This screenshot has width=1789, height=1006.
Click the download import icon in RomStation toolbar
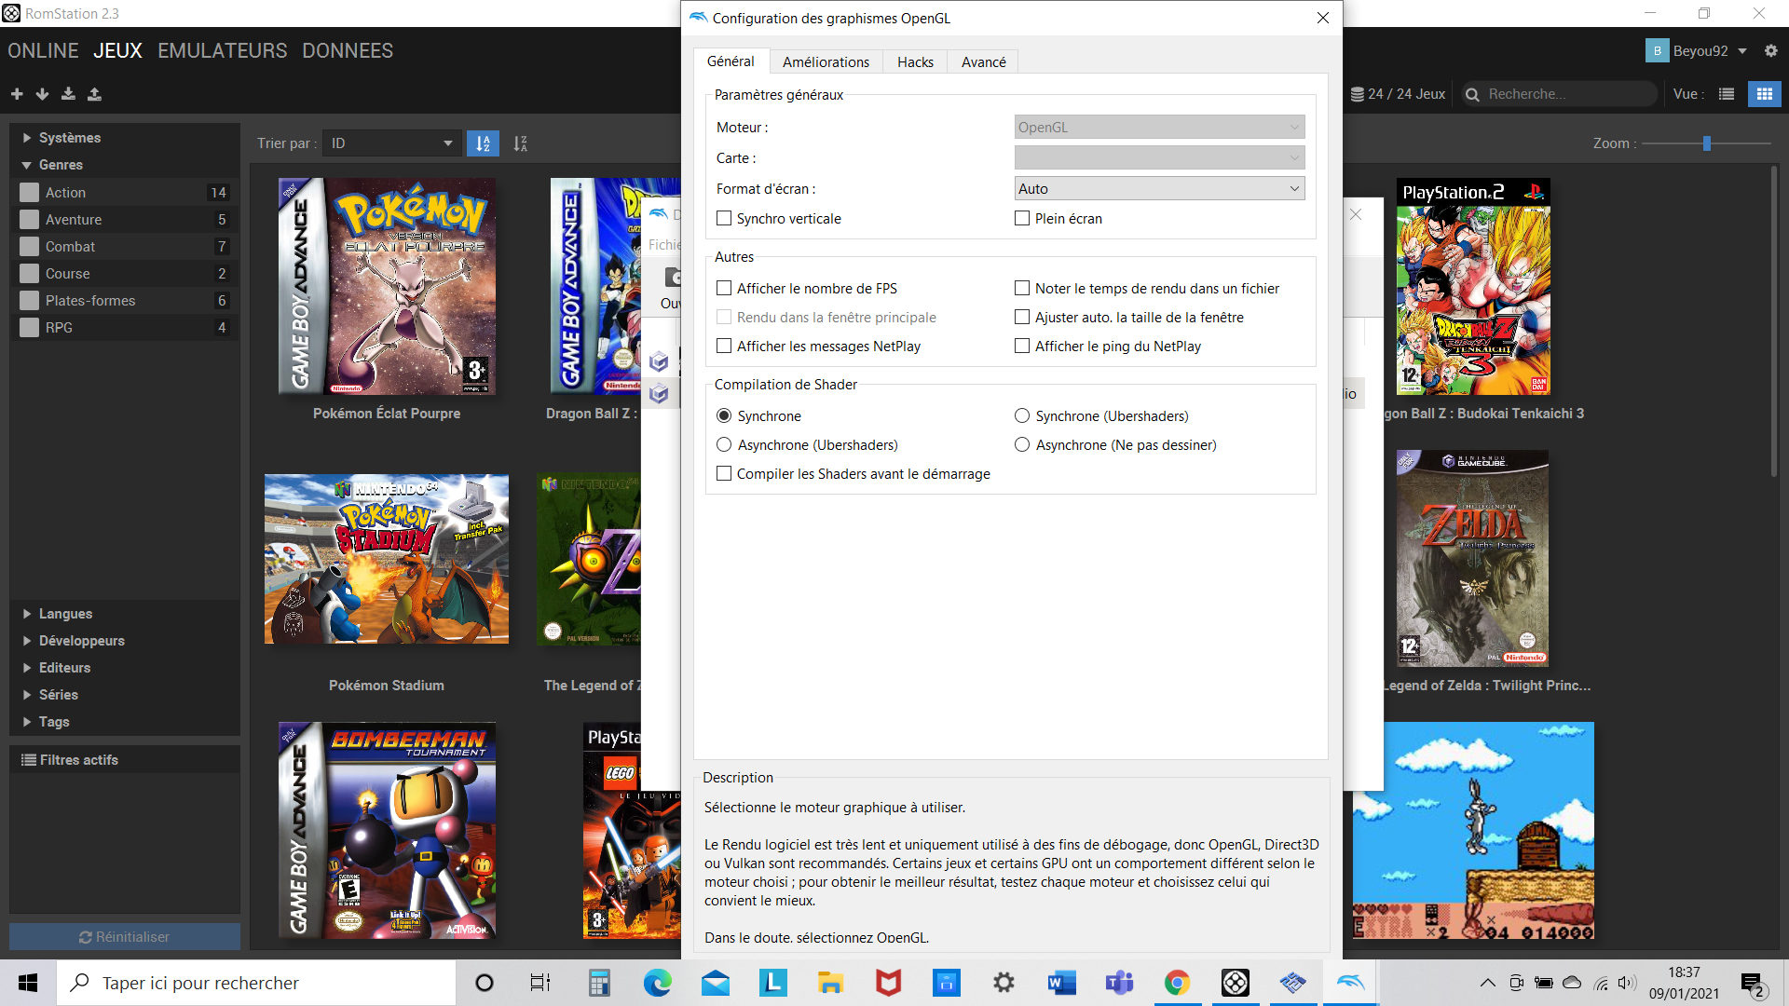pyautogui.click(x=68, y=94)
